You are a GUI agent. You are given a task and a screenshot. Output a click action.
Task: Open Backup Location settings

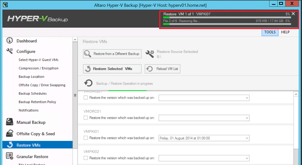point(31,77)
